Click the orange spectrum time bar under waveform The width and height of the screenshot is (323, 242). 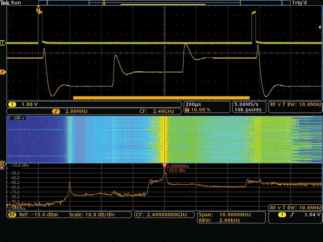click(161, 97)
